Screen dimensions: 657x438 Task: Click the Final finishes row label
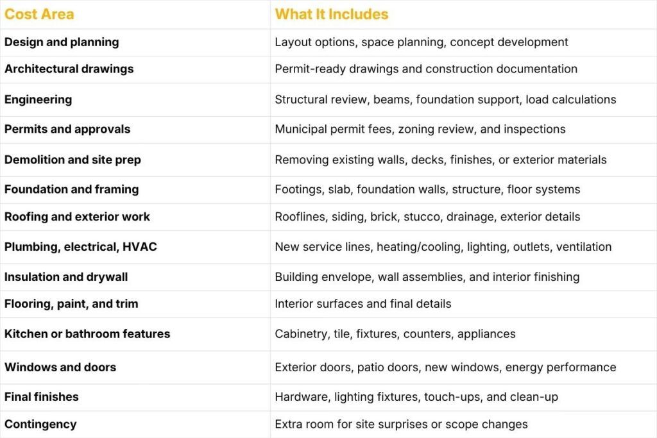point(41,397)
